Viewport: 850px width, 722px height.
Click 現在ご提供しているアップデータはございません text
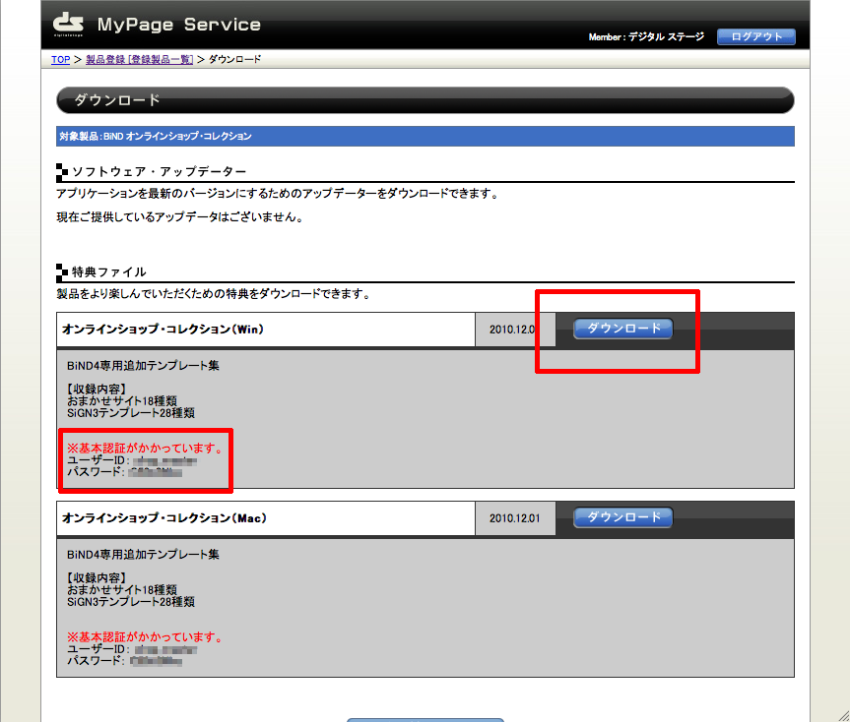[180, 217]
